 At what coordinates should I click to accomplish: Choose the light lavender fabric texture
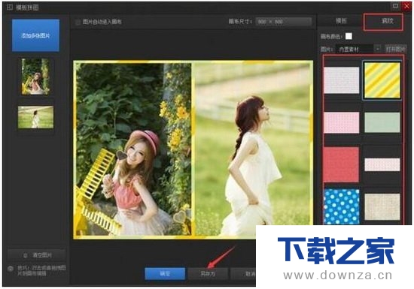[342, 80]
